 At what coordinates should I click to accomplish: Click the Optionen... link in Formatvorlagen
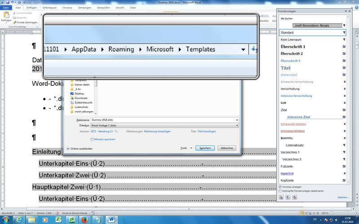tap(343, 198)
